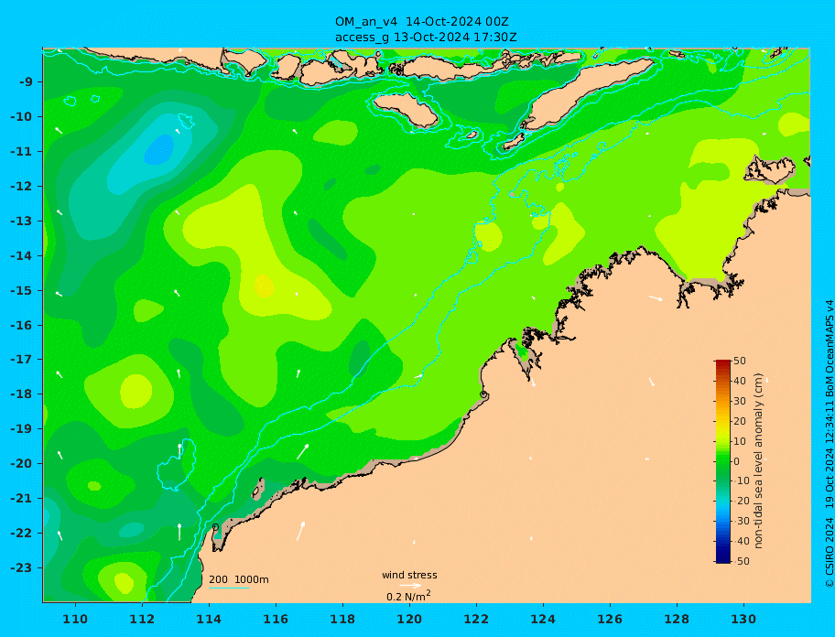Click the '0.2 N/m2' wind scale text
The width and height of the screenshot is (835, 637).
(408, 596)
